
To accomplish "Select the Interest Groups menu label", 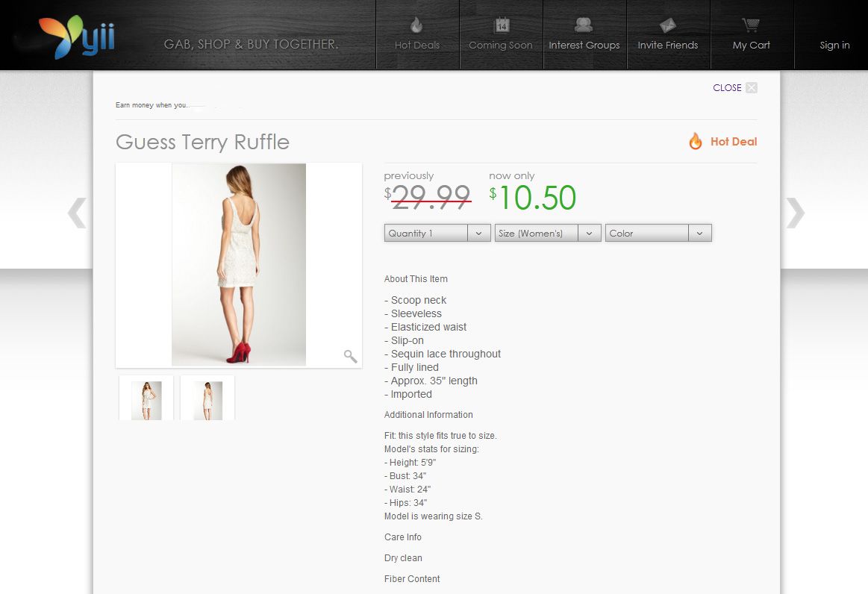I will click(x=584, y=46).
